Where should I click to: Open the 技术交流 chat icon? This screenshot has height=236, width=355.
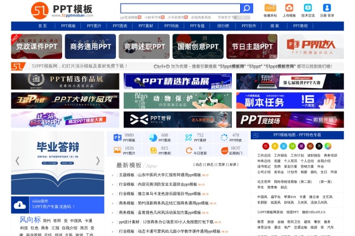(x=308, y=8)
